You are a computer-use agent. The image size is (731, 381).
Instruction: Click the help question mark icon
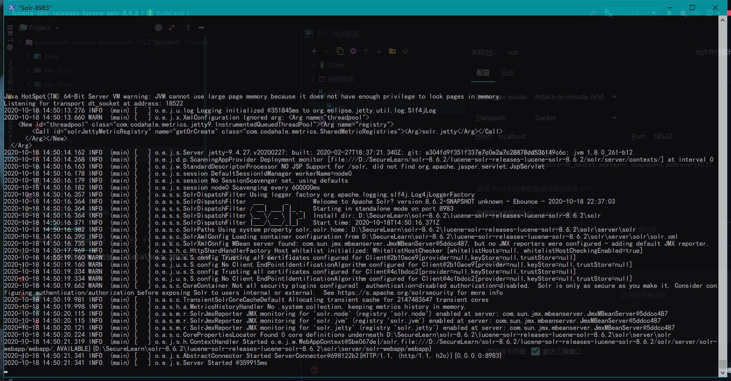click(x=315, y=370)
